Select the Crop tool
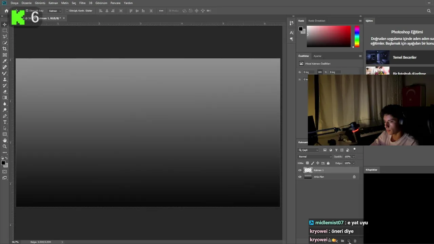434x244 pixels. [5, 49]
